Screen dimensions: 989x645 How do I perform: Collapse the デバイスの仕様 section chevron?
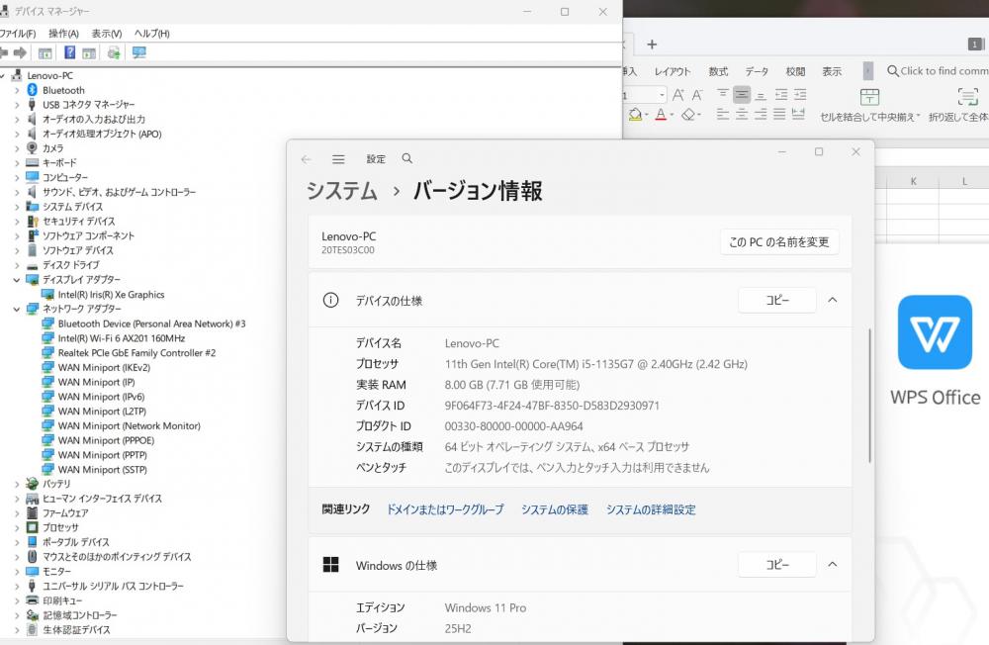click(x=832, y=300)
